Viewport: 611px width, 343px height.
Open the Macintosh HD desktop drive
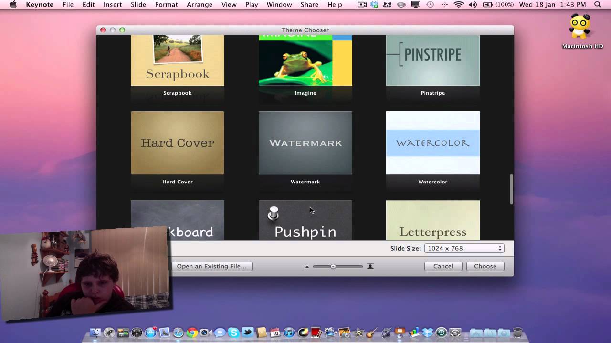pos(582,31)
